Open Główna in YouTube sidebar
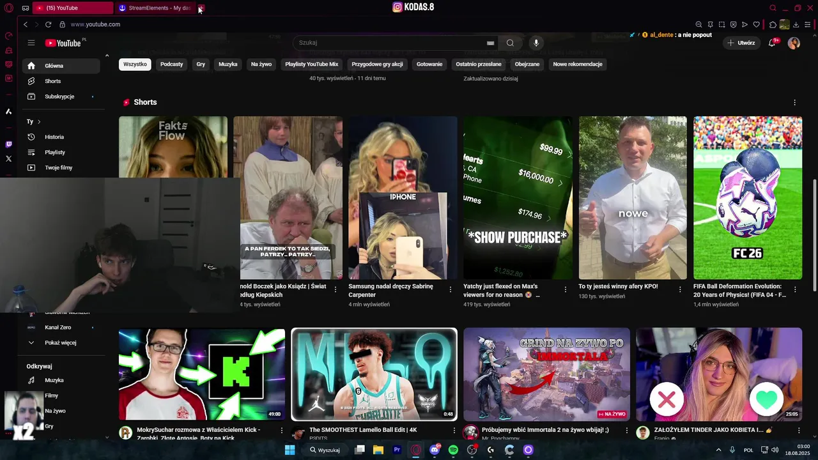The width and height of the screenshot is (818, 460). [x=61, y=66]
